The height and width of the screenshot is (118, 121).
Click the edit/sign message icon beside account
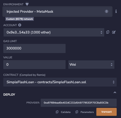coord(114,32)
